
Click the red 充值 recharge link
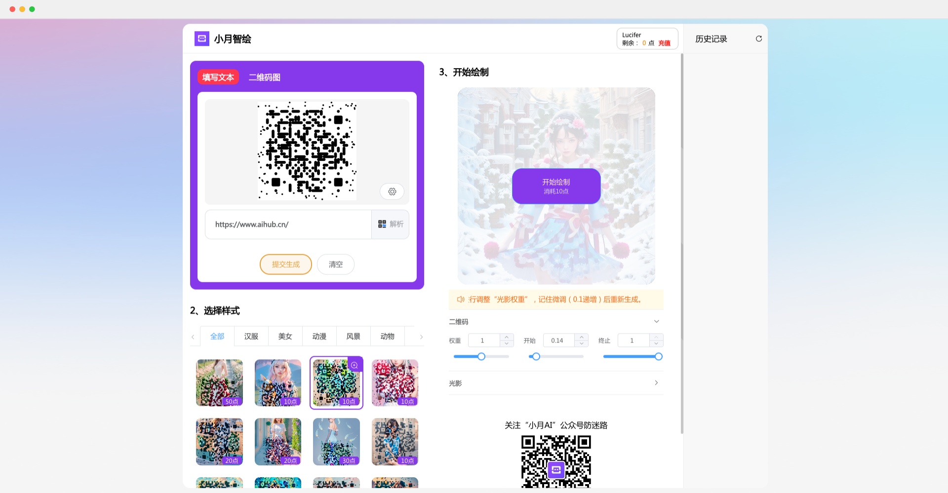(x=665, y=43)
